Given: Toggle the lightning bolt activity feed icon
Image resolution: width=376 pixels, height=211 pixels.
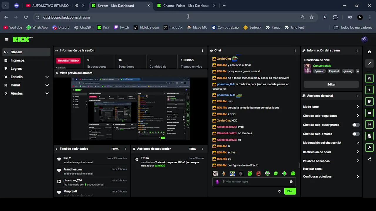Looking at the screenshot, I should click(369, 90).
